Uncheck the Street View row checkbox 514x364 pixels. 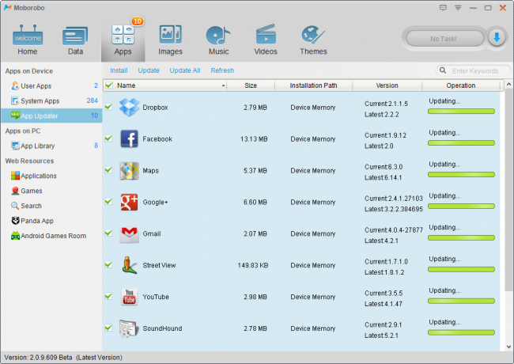pyautogui.click(x=108, y=264)
